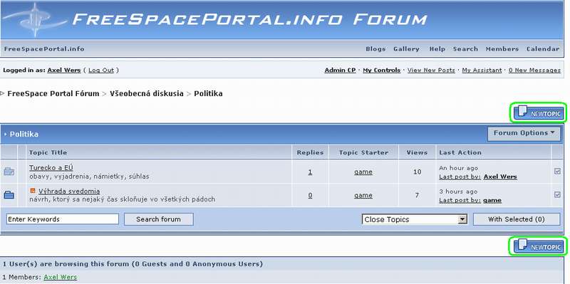Screen dimensions: 570x284
Task: Click folder icon of Turecko a EÚ topic
Action: click(9, 172)
